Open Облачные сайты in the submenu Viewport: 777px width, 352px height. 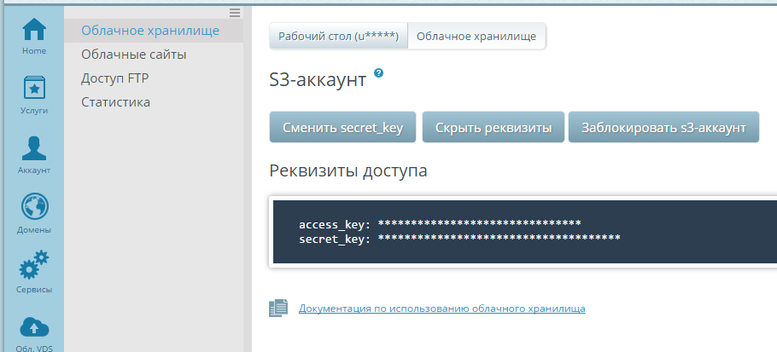click(134, 55)
